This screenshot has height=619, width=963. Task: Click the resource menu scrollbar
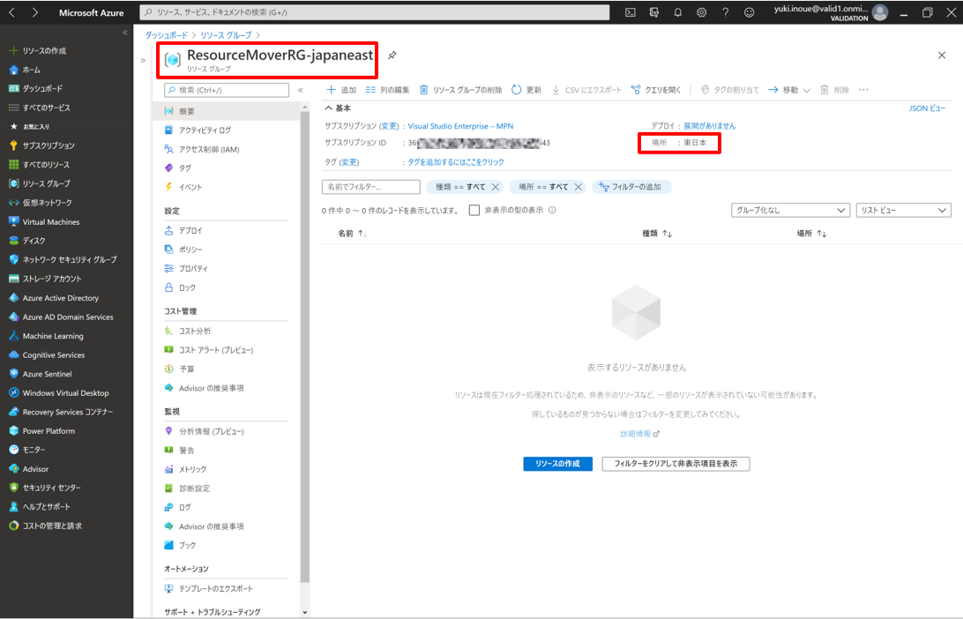click(x=305, y=347)
